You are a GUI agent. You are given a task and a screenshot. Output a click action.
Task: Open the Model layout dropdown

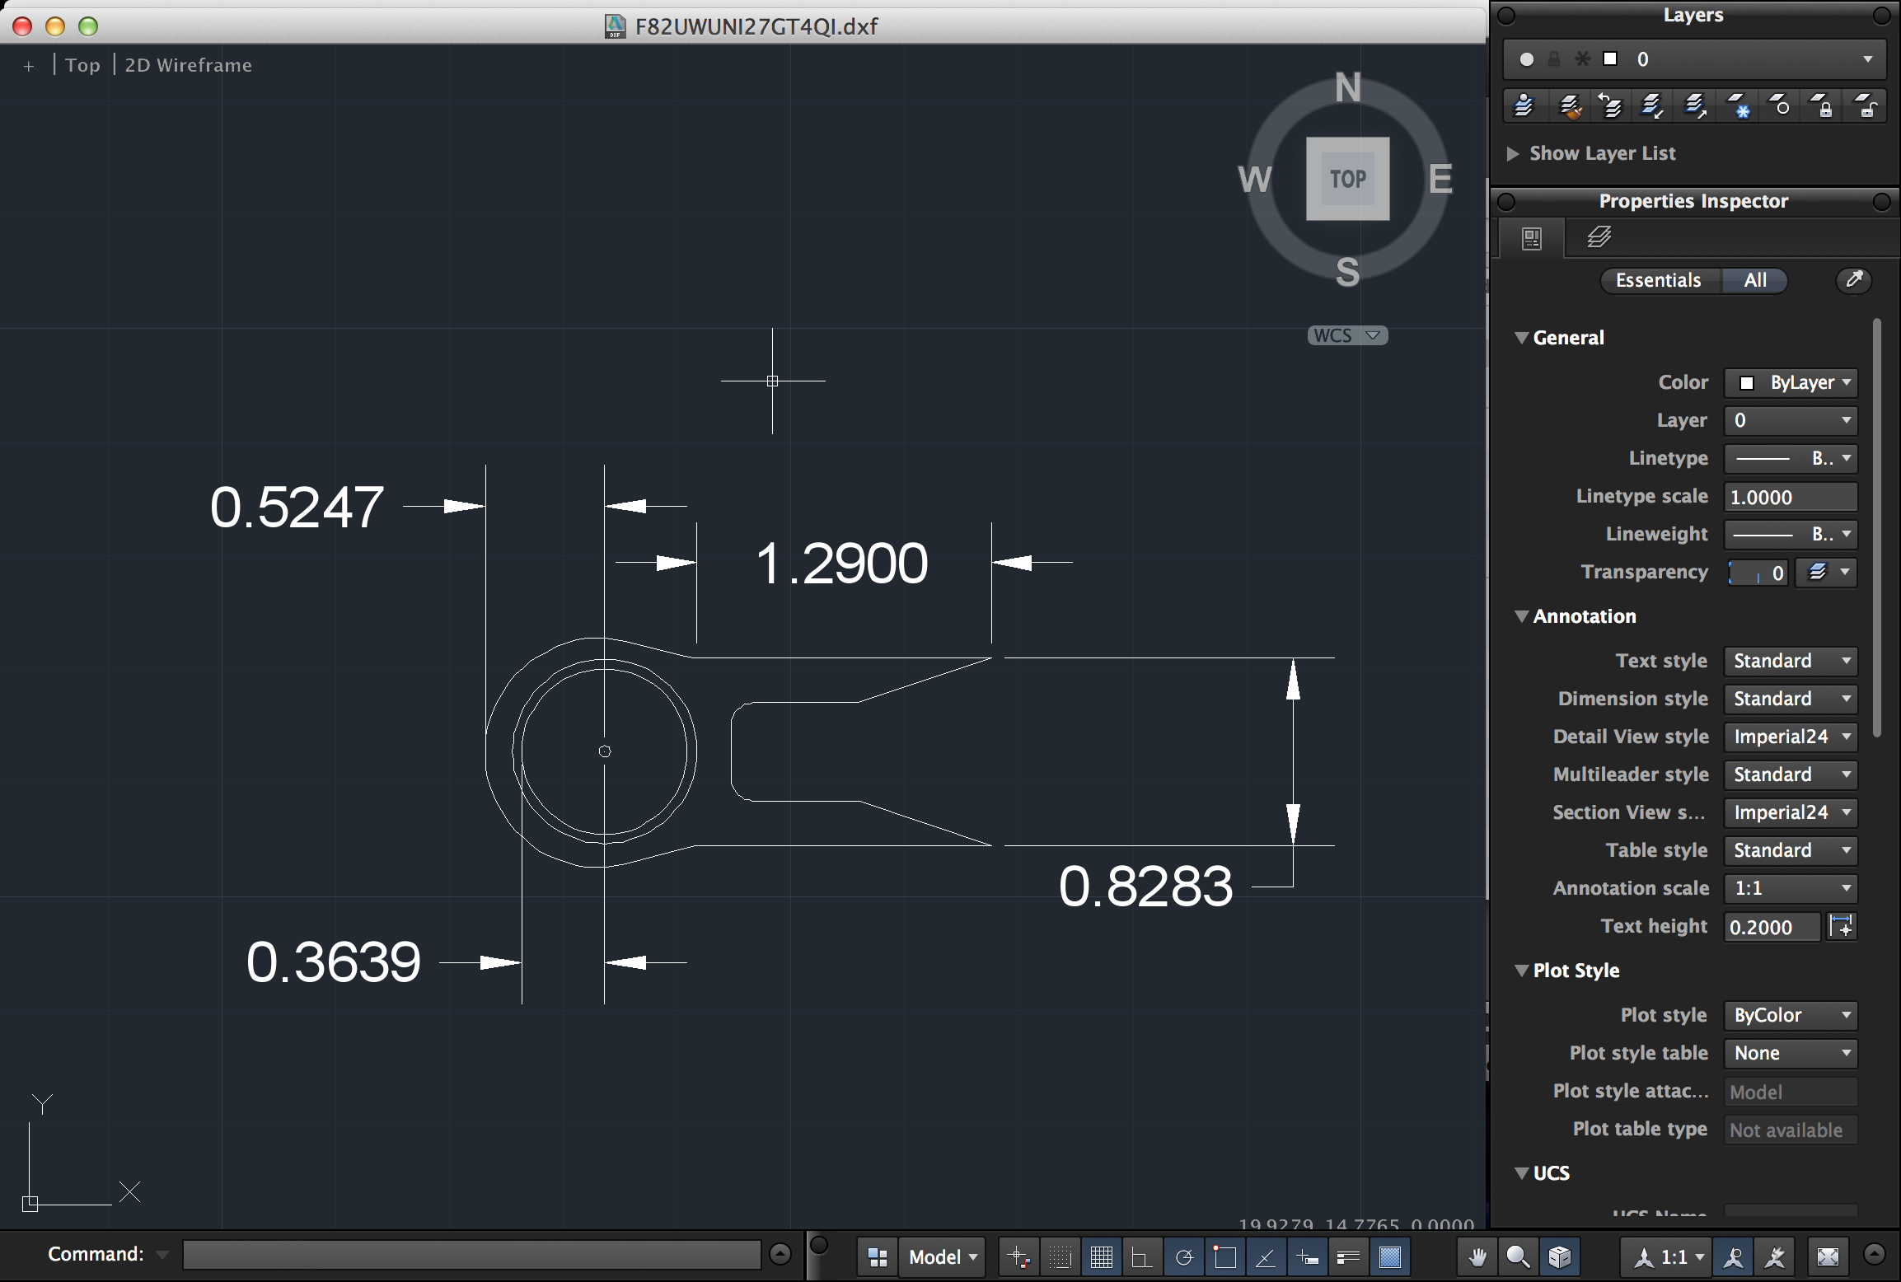[x=942, y=1256]
